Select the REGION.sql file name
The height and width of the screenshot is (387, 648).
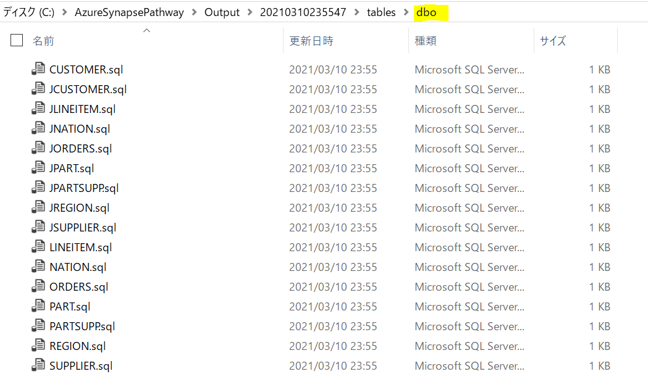pyautogui.click(x=78, y=346)
